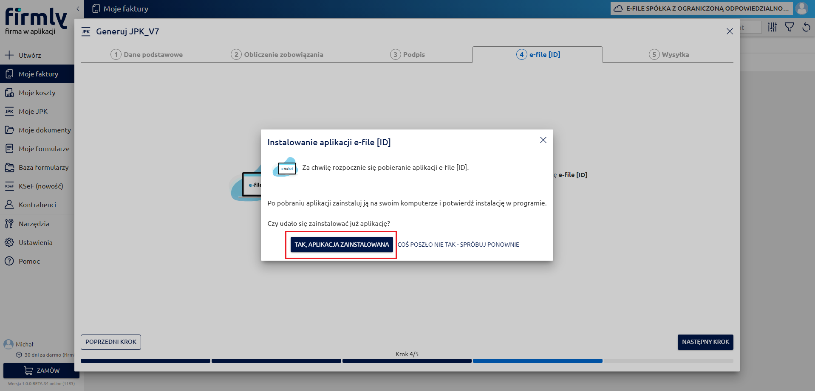The width and height of the screenshot is (815, 391).
Task: Open the E-FILE SPÓŁKA company selector
Action: 702,8
